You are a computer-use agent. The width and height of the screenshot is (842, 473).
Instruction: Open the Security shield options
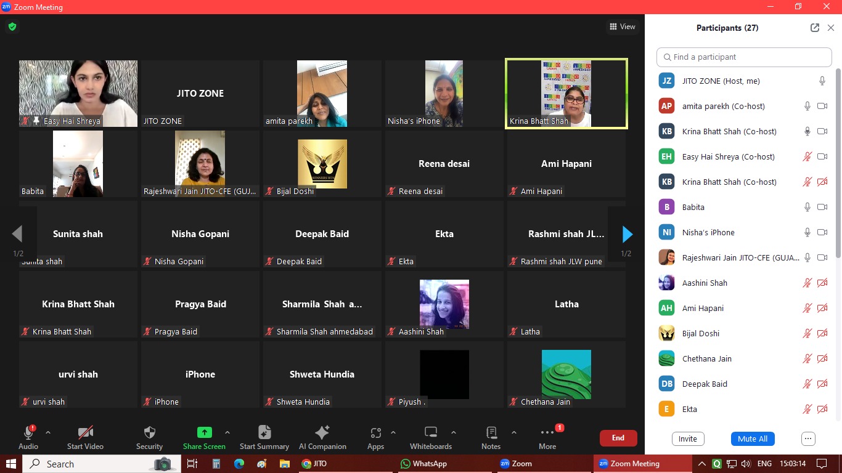tap(149, 433)
